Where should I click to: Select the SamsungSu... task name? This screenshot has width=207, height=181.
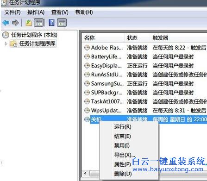[107, 83]
